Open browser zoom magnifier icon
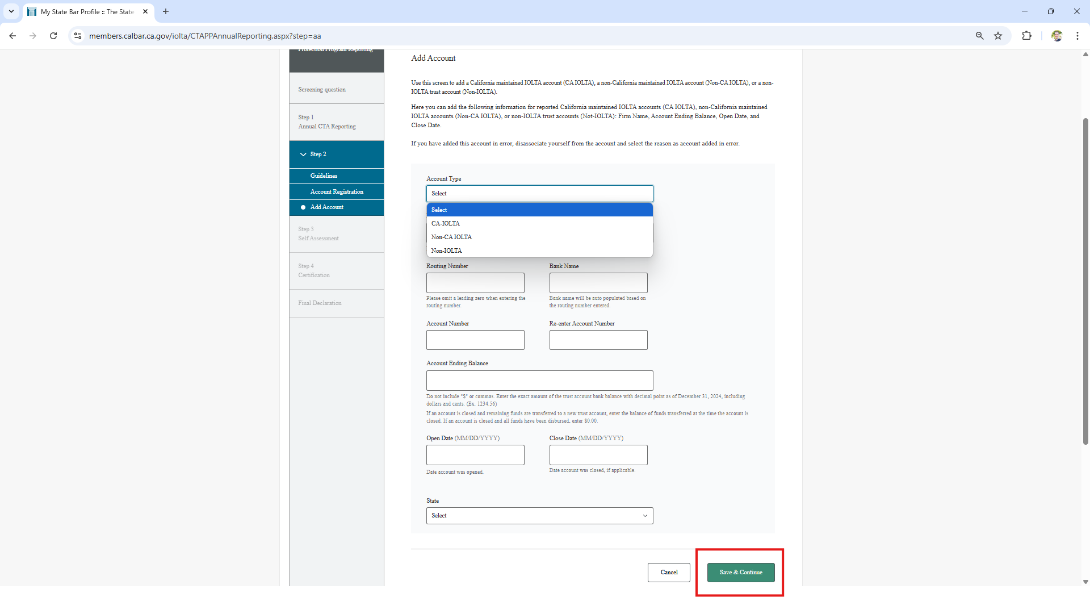The height and width of the screenshot is (597, 1090). pyautogui.click(x=979, y=36)
